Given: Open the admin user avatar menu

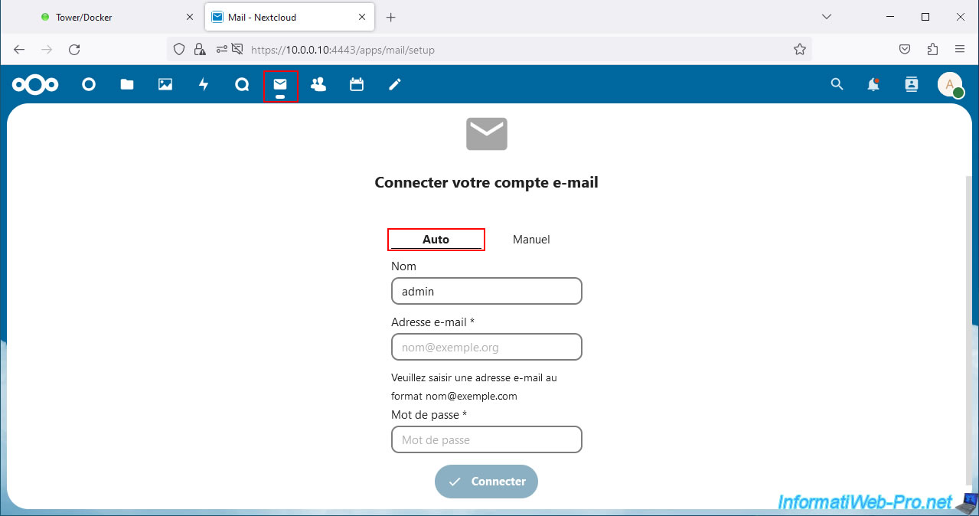Looking at the screenshot, I should (x=950, y=85).
